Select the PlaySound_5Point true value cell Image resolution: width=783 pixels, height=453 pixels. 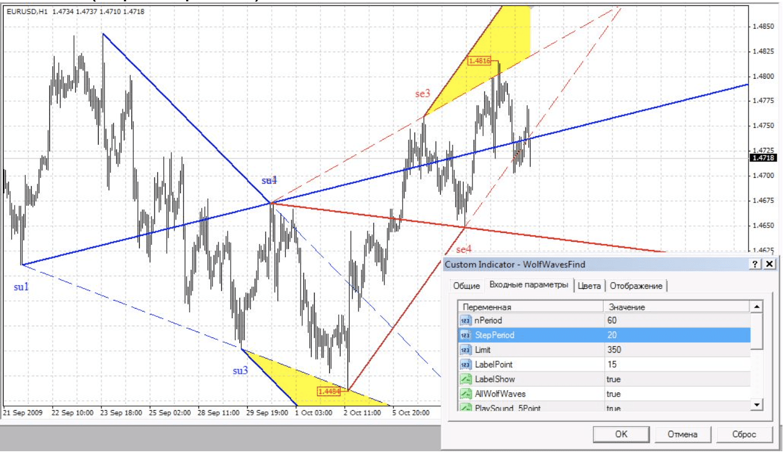tap(676, 407)
